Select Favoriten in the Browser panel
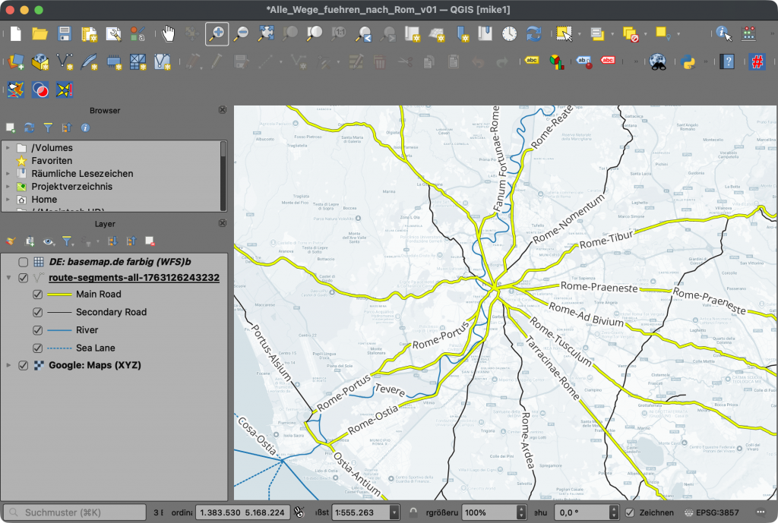778x523 pixels. click(52, 161)
